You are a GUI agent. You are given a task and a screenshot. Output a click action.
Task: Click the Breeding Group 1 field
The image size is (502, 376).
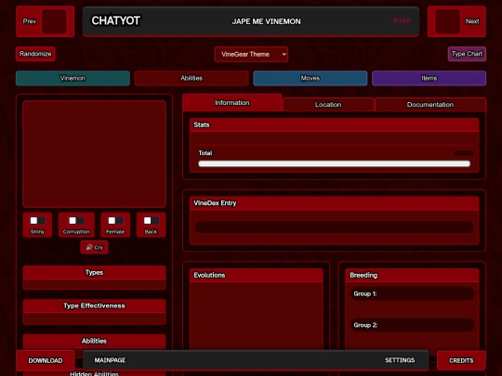tap(413, 293)
